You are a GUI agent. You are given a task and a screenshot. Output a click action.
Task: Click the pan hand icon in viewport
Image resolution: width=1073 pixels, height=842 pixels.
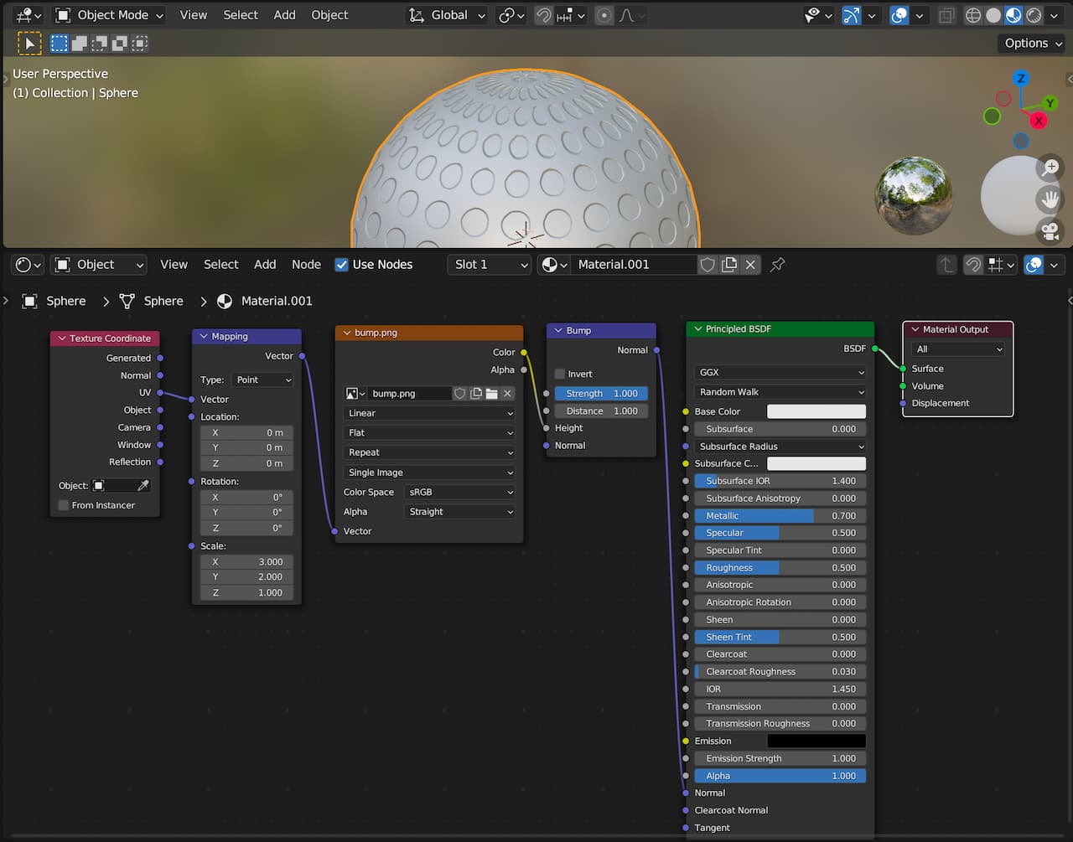pos(1050,199)
